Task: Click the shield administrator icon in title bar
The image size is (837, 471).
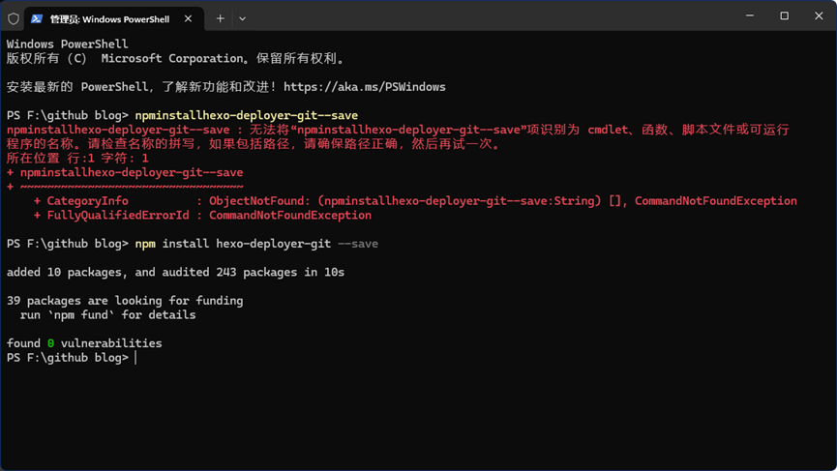Action: pos(14,18)
